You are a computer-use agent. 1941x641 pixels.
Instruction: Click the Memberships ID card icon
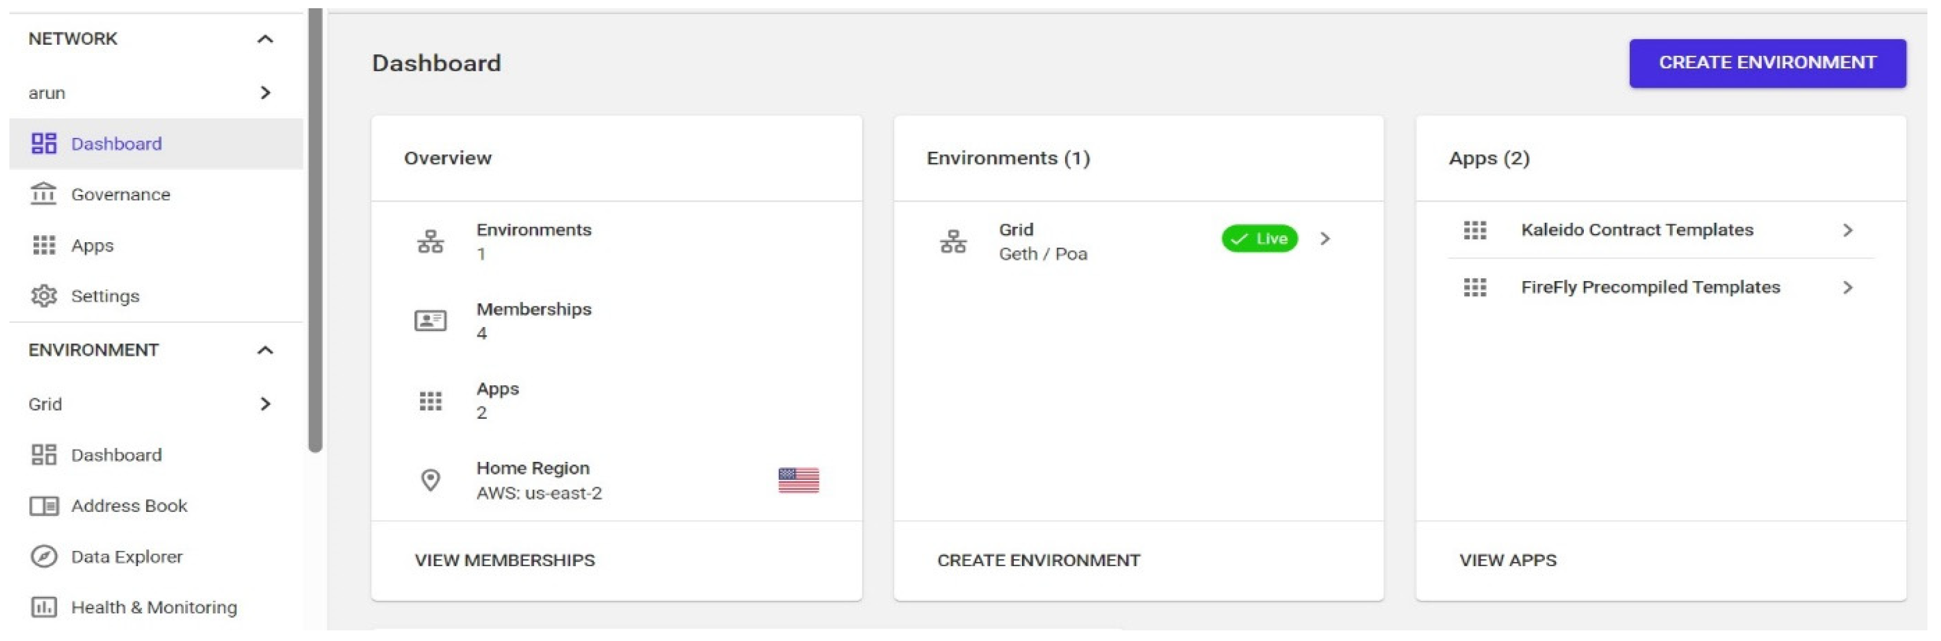point(430,321)
